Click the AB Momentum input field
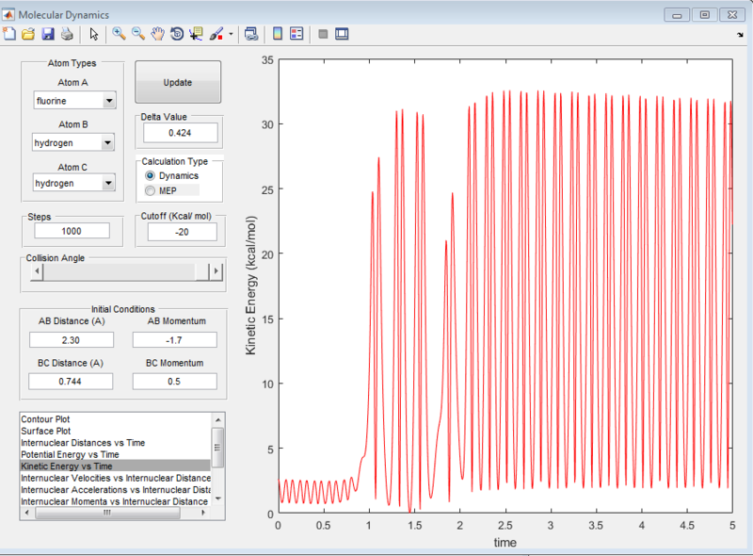The image size is (753, 556). point(174,340)
